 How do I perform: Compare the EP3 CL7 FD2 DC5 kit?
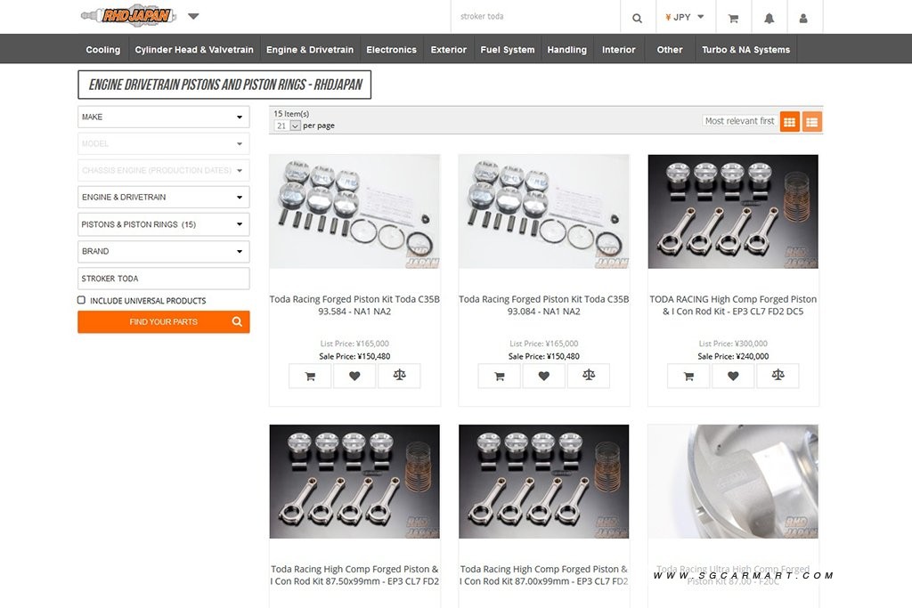point(778,376)
